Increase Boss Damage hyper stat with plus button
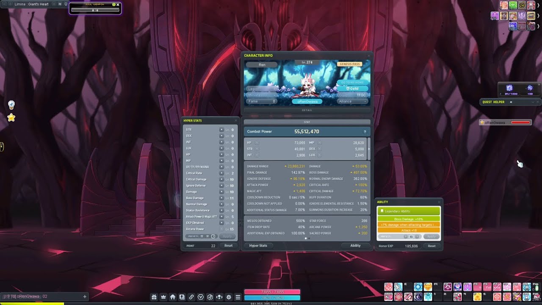The width and height of the screenshot is (542, 305). (221, 198)
